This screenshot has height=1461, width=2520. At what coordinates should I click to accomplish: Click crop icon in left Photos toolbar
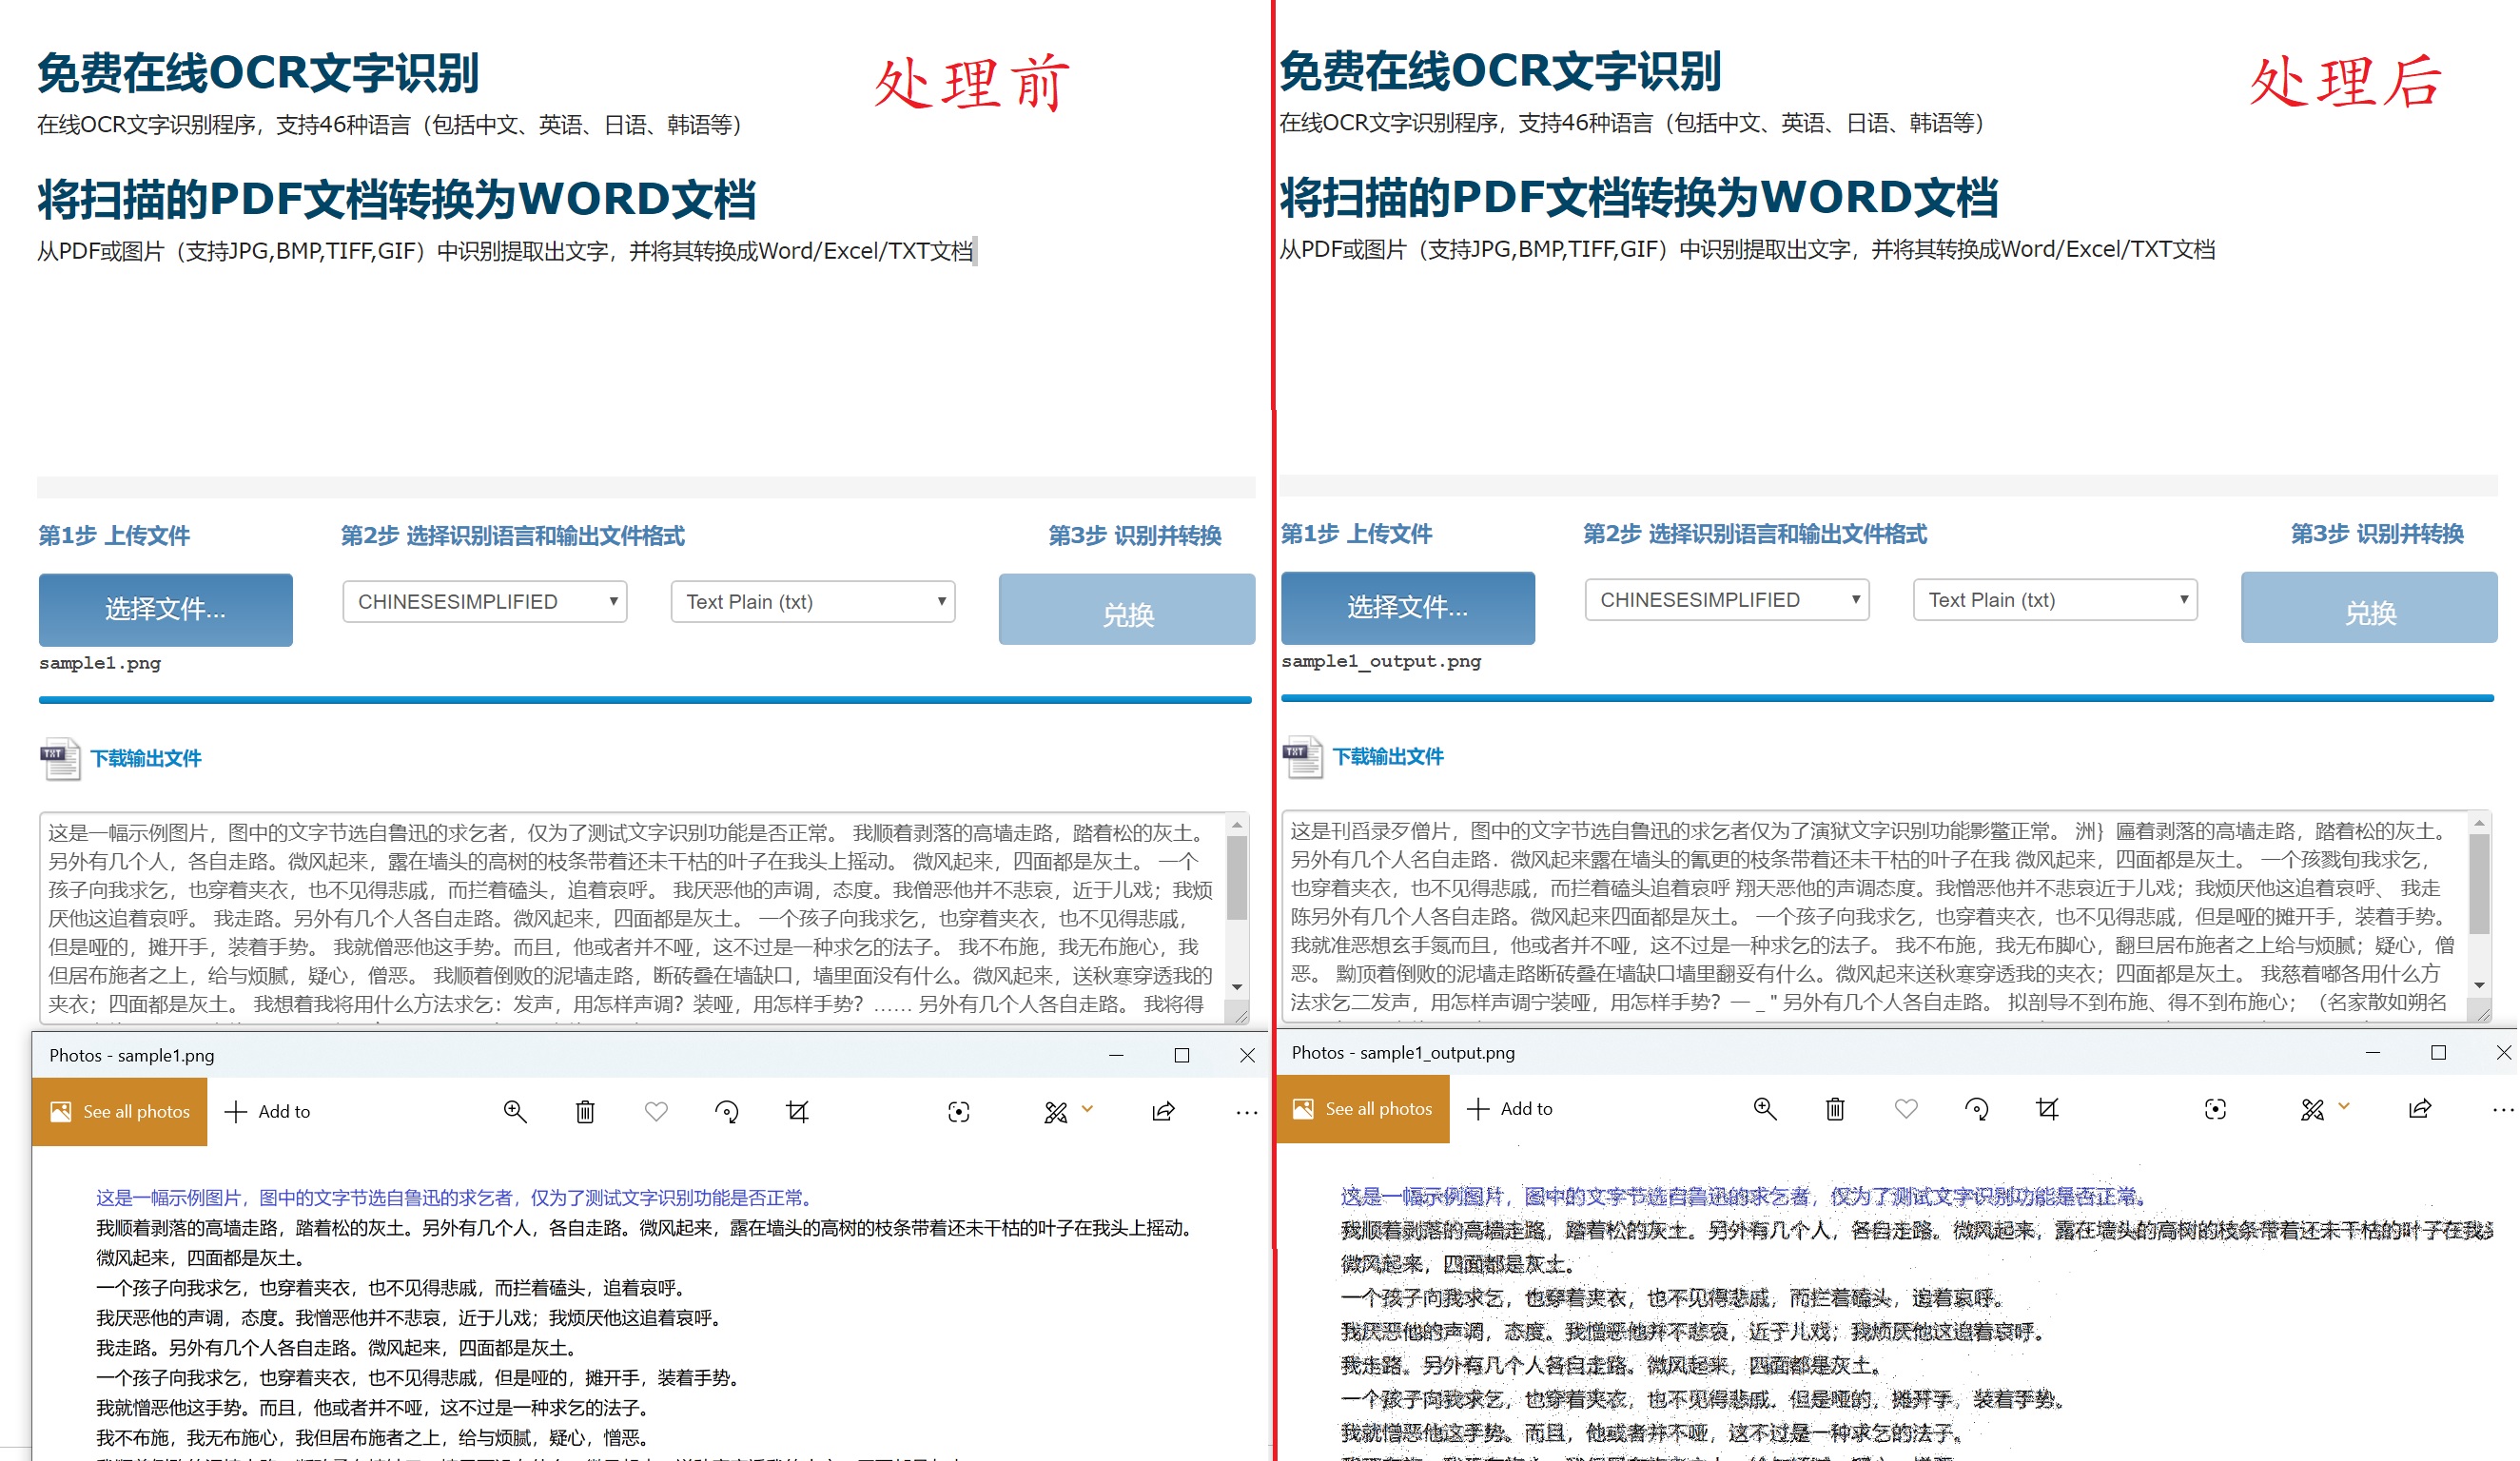(x=797, y=1111)
